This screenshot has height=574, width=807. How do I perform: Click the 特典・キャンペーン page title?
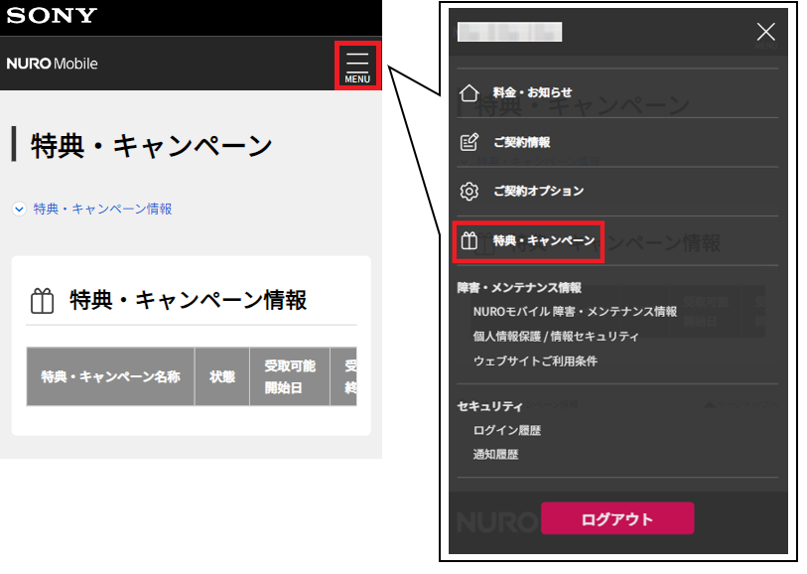[x=151, y=146]
